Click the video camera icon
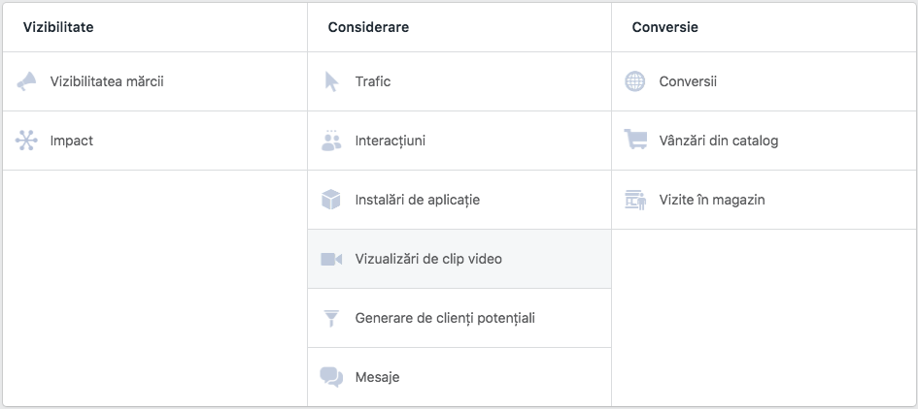The width and height of the screenshot is (918, 409). 331,259
